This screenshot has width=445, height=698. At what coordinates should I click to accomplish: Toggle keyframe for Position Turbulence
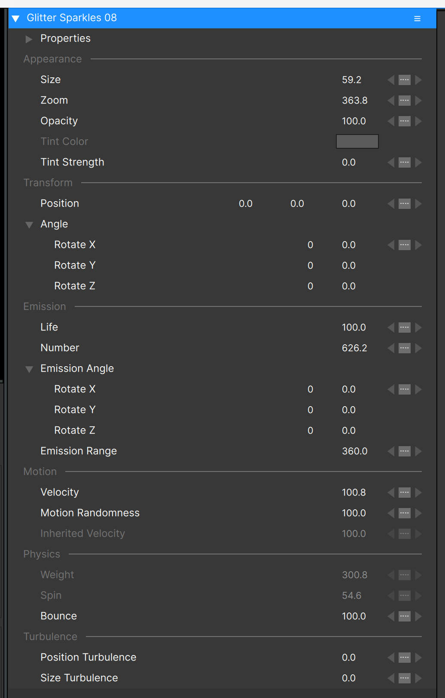(x=405, y=658)
